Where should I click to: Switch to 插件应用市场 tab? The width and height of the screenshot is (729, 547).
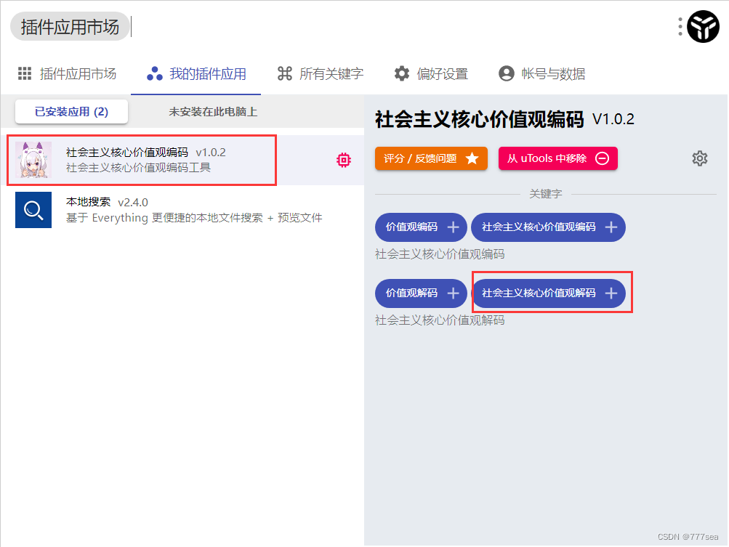click(x=67, y=74)
